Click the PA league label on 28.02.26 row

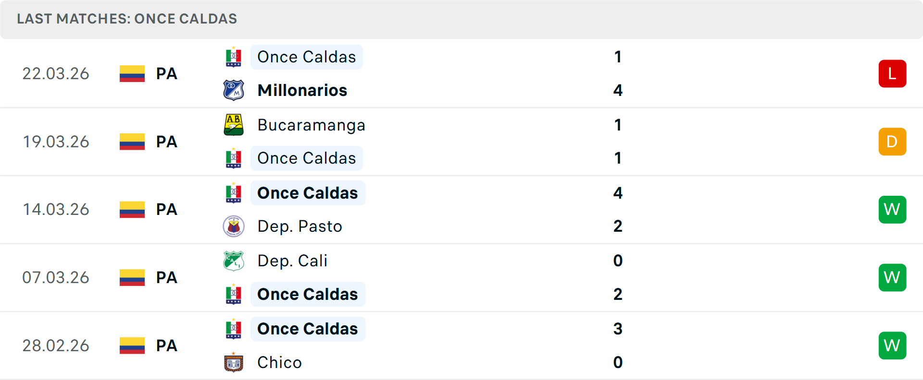pos(167,346)
